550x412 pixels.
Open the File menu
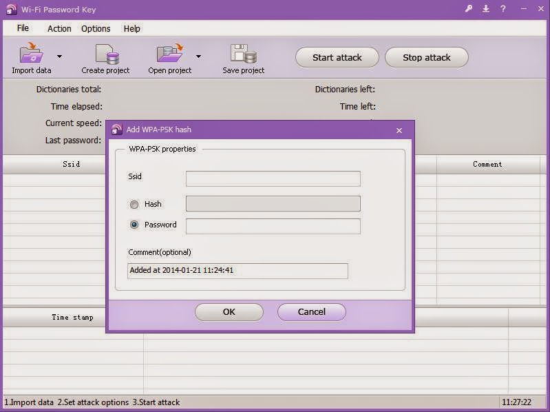coord(23,28)
